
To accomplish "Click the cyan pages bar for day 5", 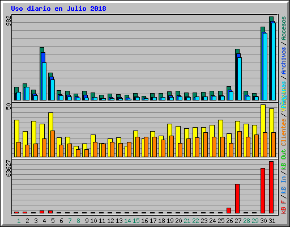I will [x=53, y=90].
